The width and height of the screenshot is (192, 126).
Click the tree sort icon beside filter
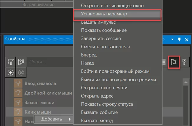(x=21, y=62)
